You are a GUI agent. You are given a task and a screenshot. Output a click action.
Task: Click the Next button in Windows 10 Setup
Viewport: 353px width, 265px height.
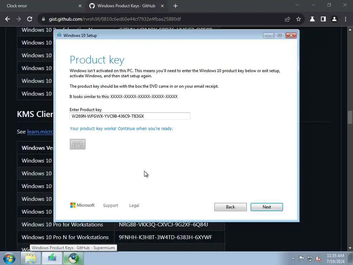[266, 207]
